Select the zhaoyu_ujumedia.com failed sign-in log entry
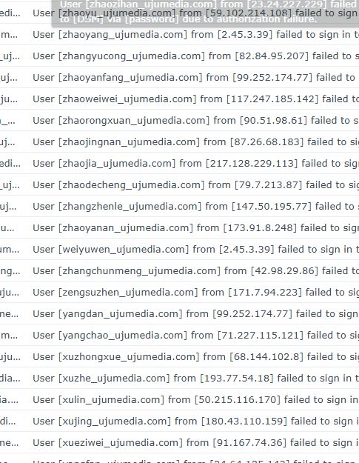This screenshot has width=359, height=463. point(179,13)
